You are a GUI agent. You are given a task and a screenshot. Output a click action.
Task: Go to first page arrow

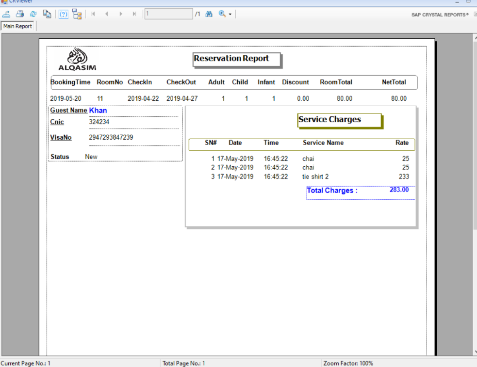pyautogui.click(x=93, y=14)
